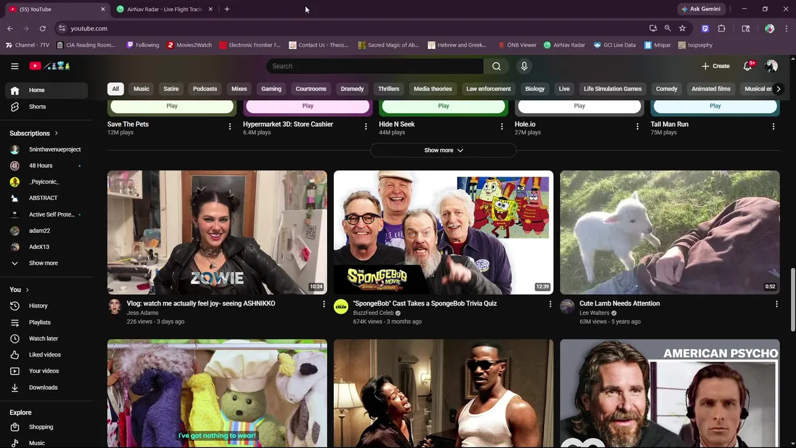The image size is (796, 448).
Task: Play the Save The Pets game
Action: point(172,106)
